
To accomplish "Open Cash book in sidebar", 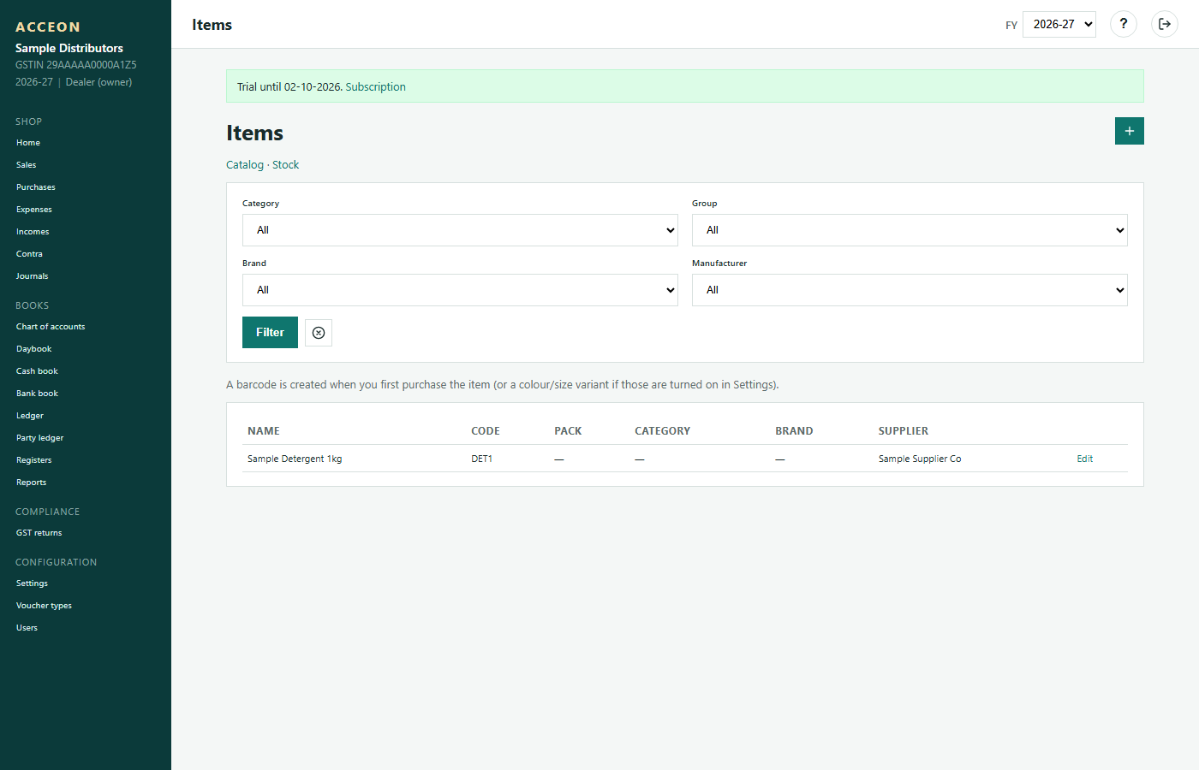I will click(x=37, y=371).
